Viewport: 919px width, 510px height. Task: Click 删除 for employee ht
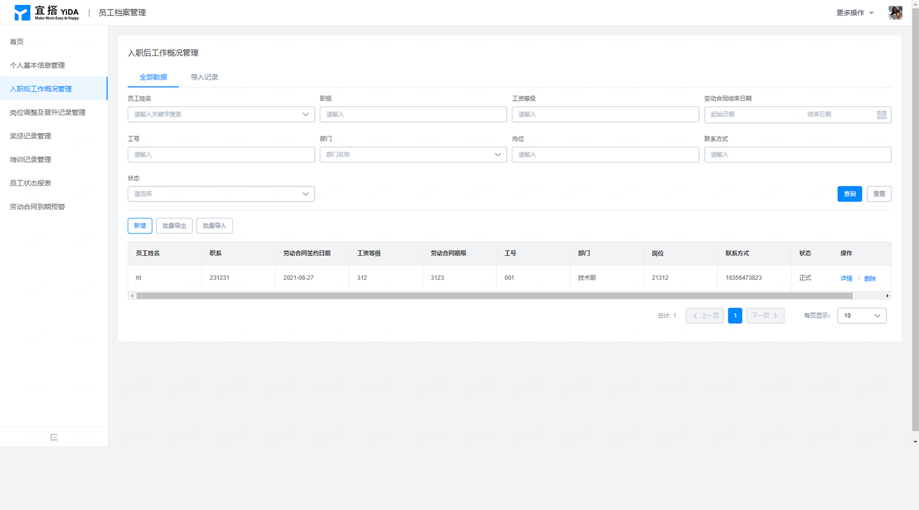[870, 279]
